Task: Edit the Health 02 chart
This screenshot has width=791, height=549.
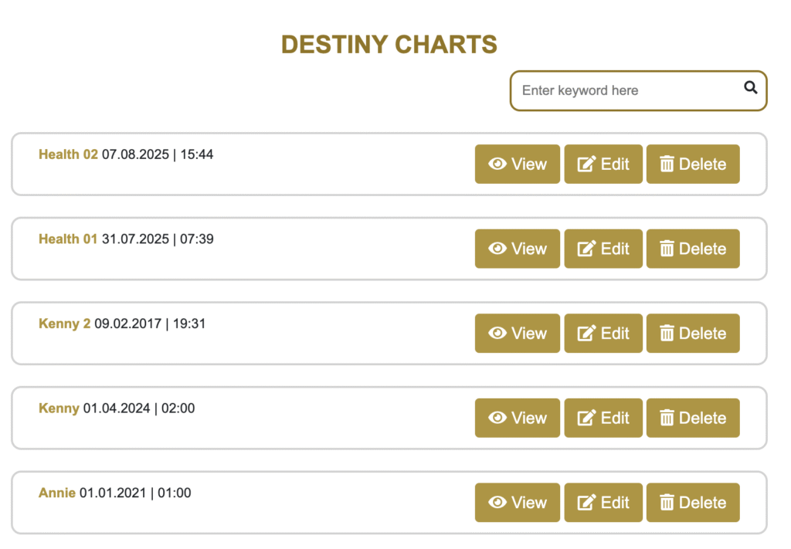Action: (603, 164)
